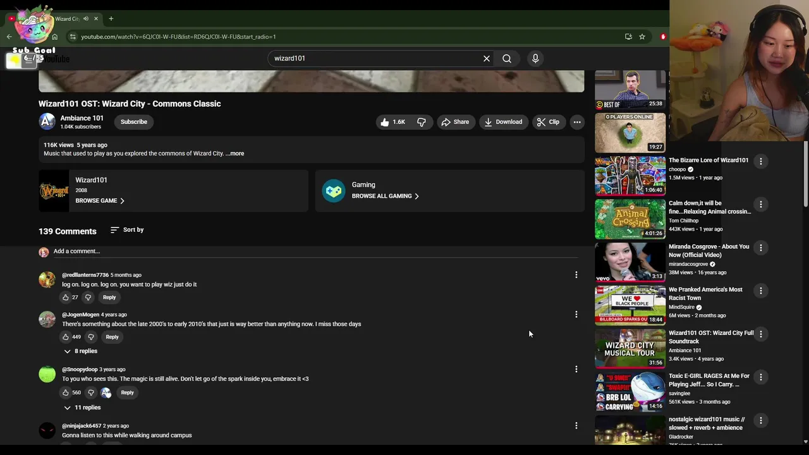Image resolution: width=809 pixels, height=455 pixels.
Task: Download the video
Action: pyautogui.click(x=503, y=122)
